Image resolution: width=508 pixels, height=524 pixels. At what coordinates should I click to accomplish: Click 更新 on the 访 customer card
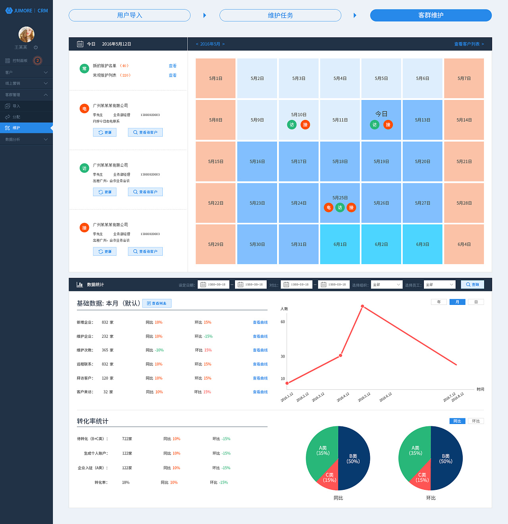pyautogui.click(x=105, y=192)
